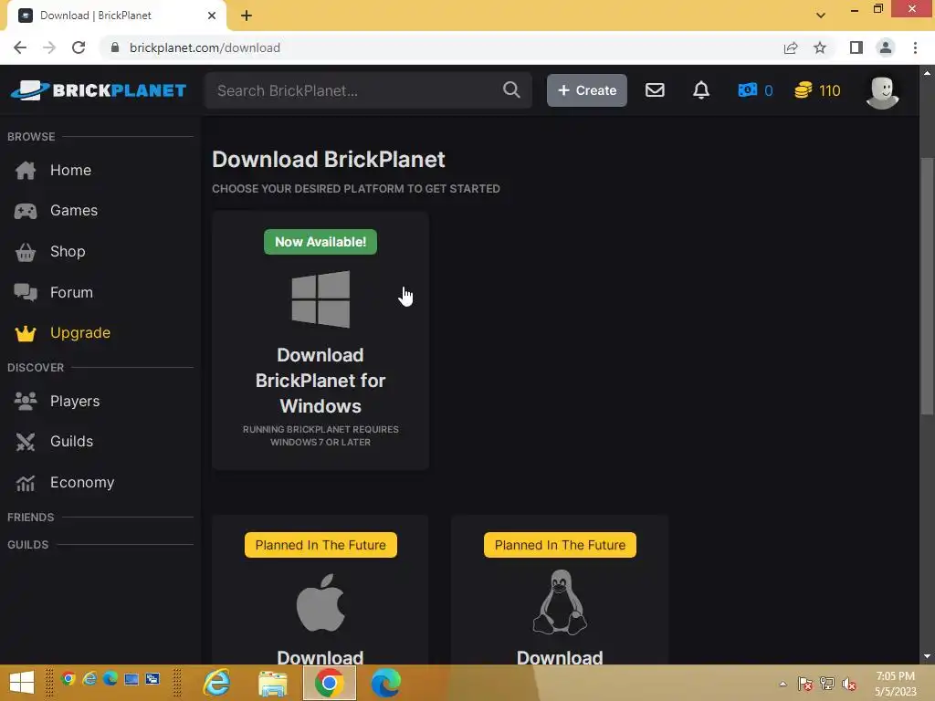Bookmark this page with the star icon
Viewport: 935px width, 701px height.
pyautogui.click(x=820, y=47)
